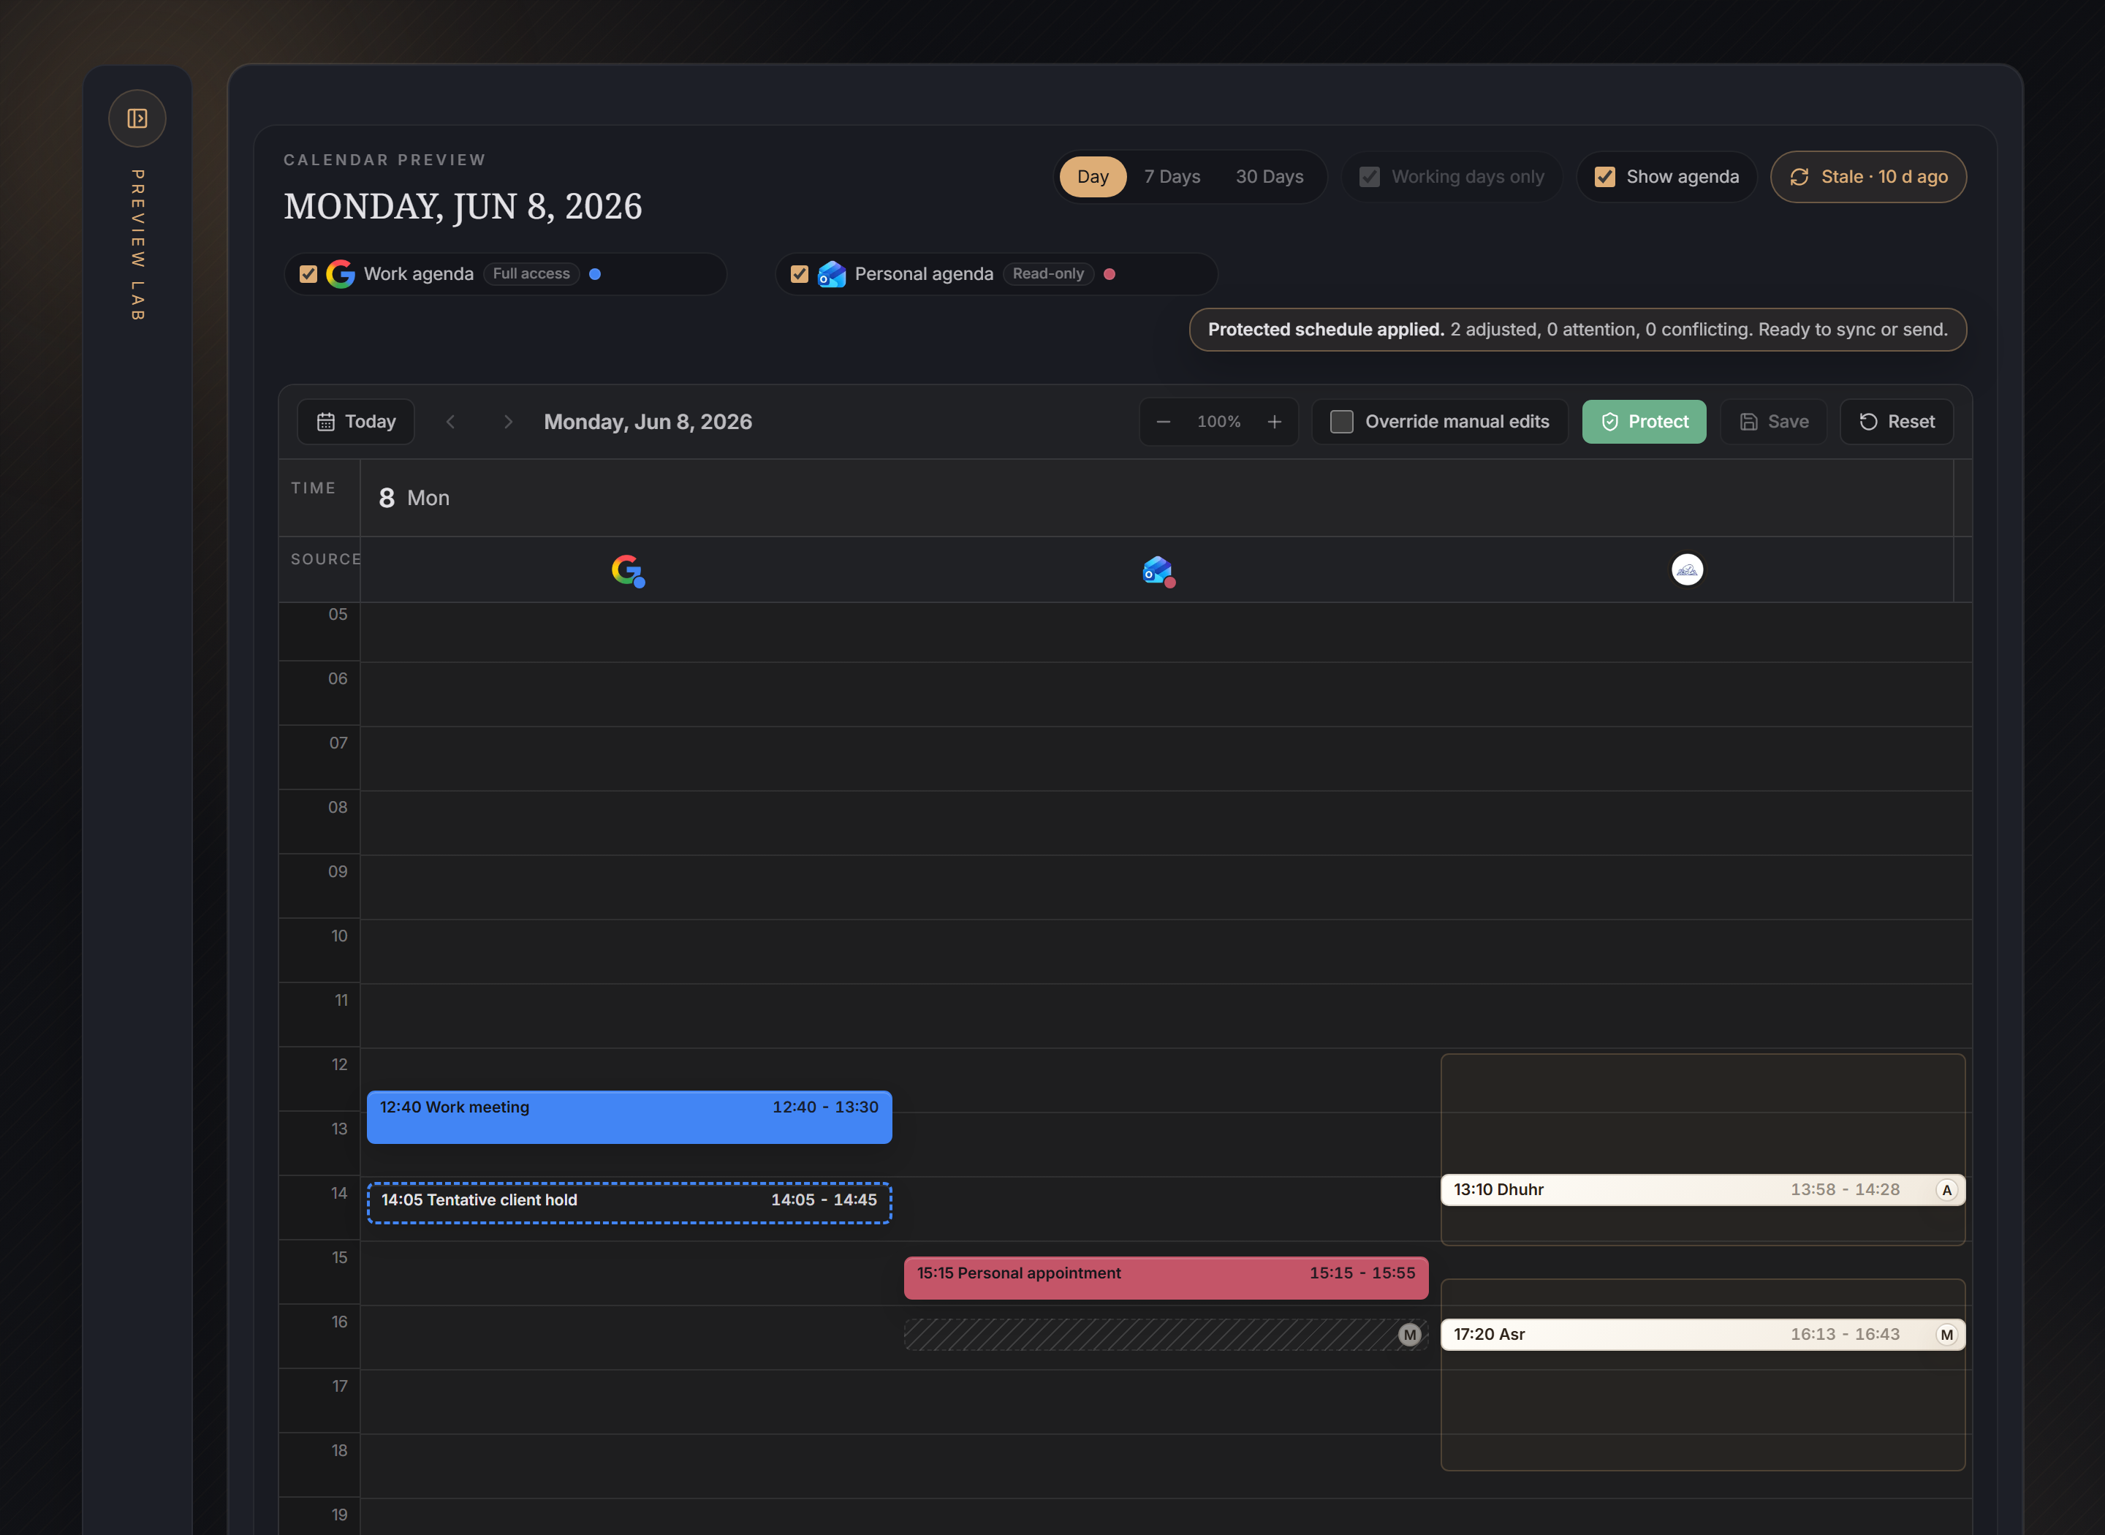Click the Stale sync refresh icon
Viewport: 2105px width, 1535px height.
pos(1799,177)
